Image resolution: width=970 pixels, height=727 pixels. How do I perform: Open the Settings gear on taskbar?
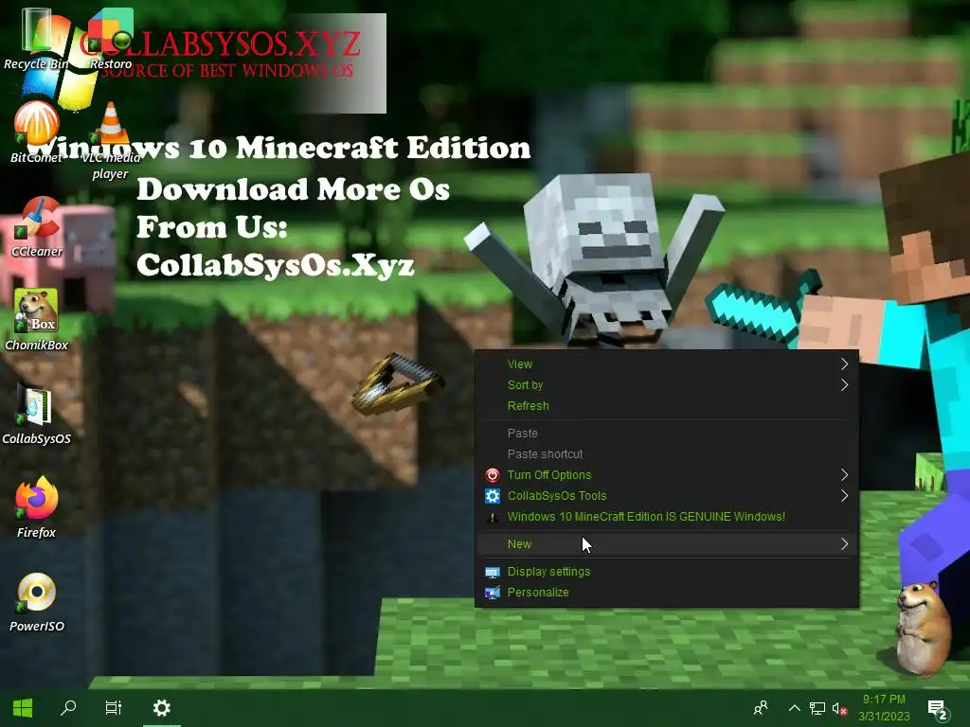point(161,708)
